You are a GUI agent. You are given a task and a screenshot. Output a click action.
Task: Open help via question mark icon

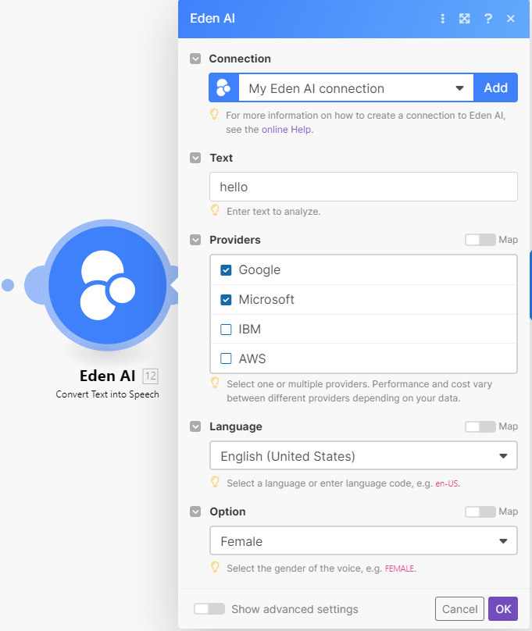tap(488, 19)
